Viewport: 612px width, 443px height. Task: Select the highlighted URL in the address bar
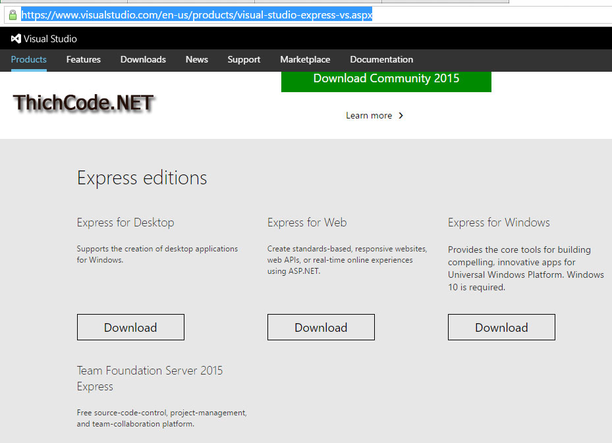(197, 15)
